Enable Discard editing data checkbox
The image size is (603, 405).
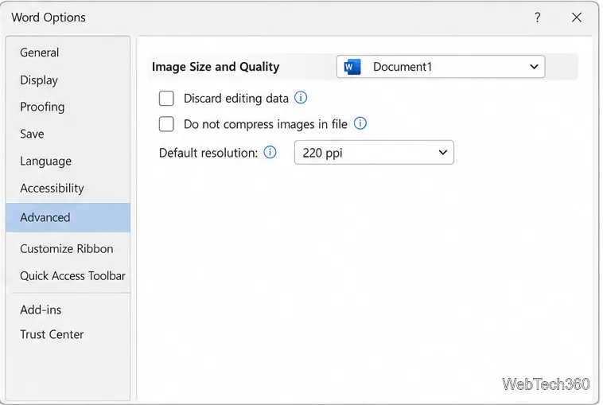[x=166, y=99]
